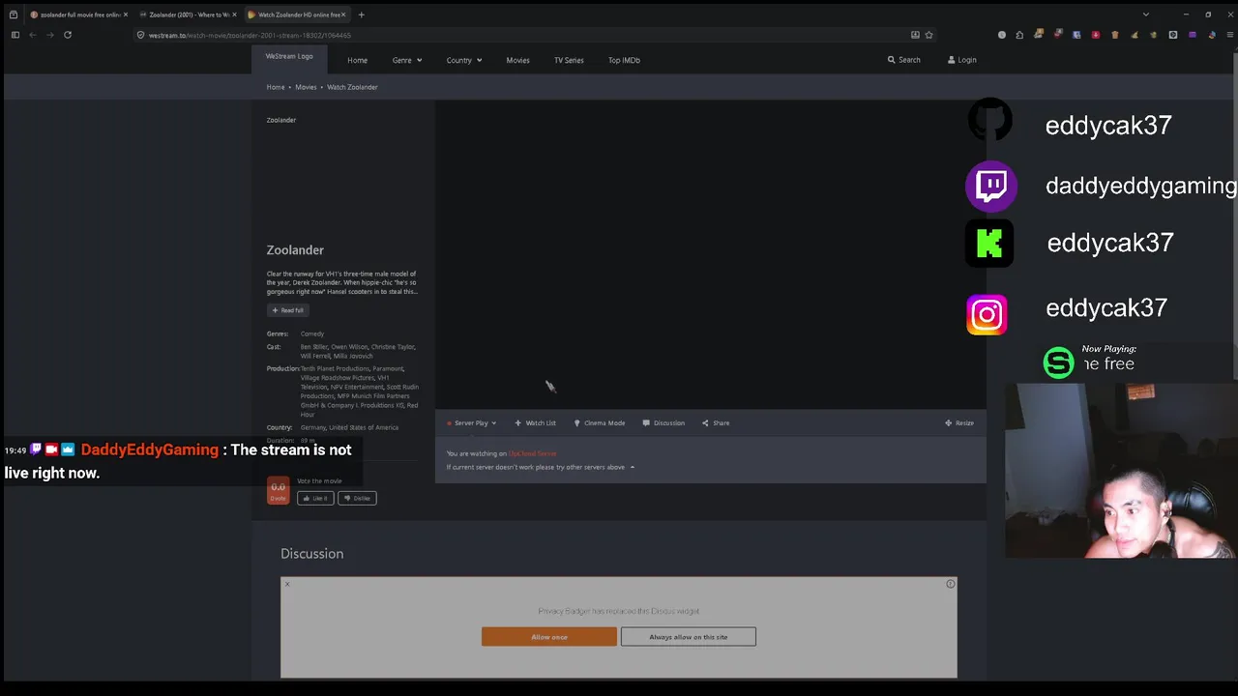Screen dimensions: 1238x696
Task: Click the GitHub logo in overlay
Action: (990, 120)
